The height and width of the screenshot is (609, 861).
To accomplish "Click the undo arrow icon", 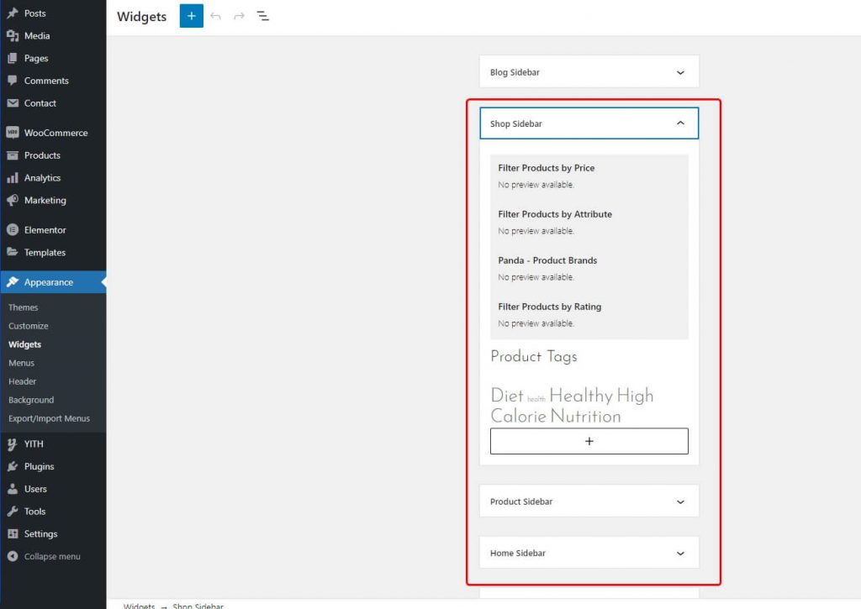I will point(216,17).
